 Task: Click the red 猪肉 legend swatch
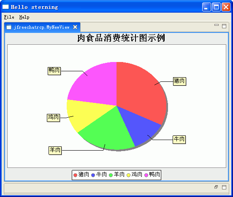[75, 175]
